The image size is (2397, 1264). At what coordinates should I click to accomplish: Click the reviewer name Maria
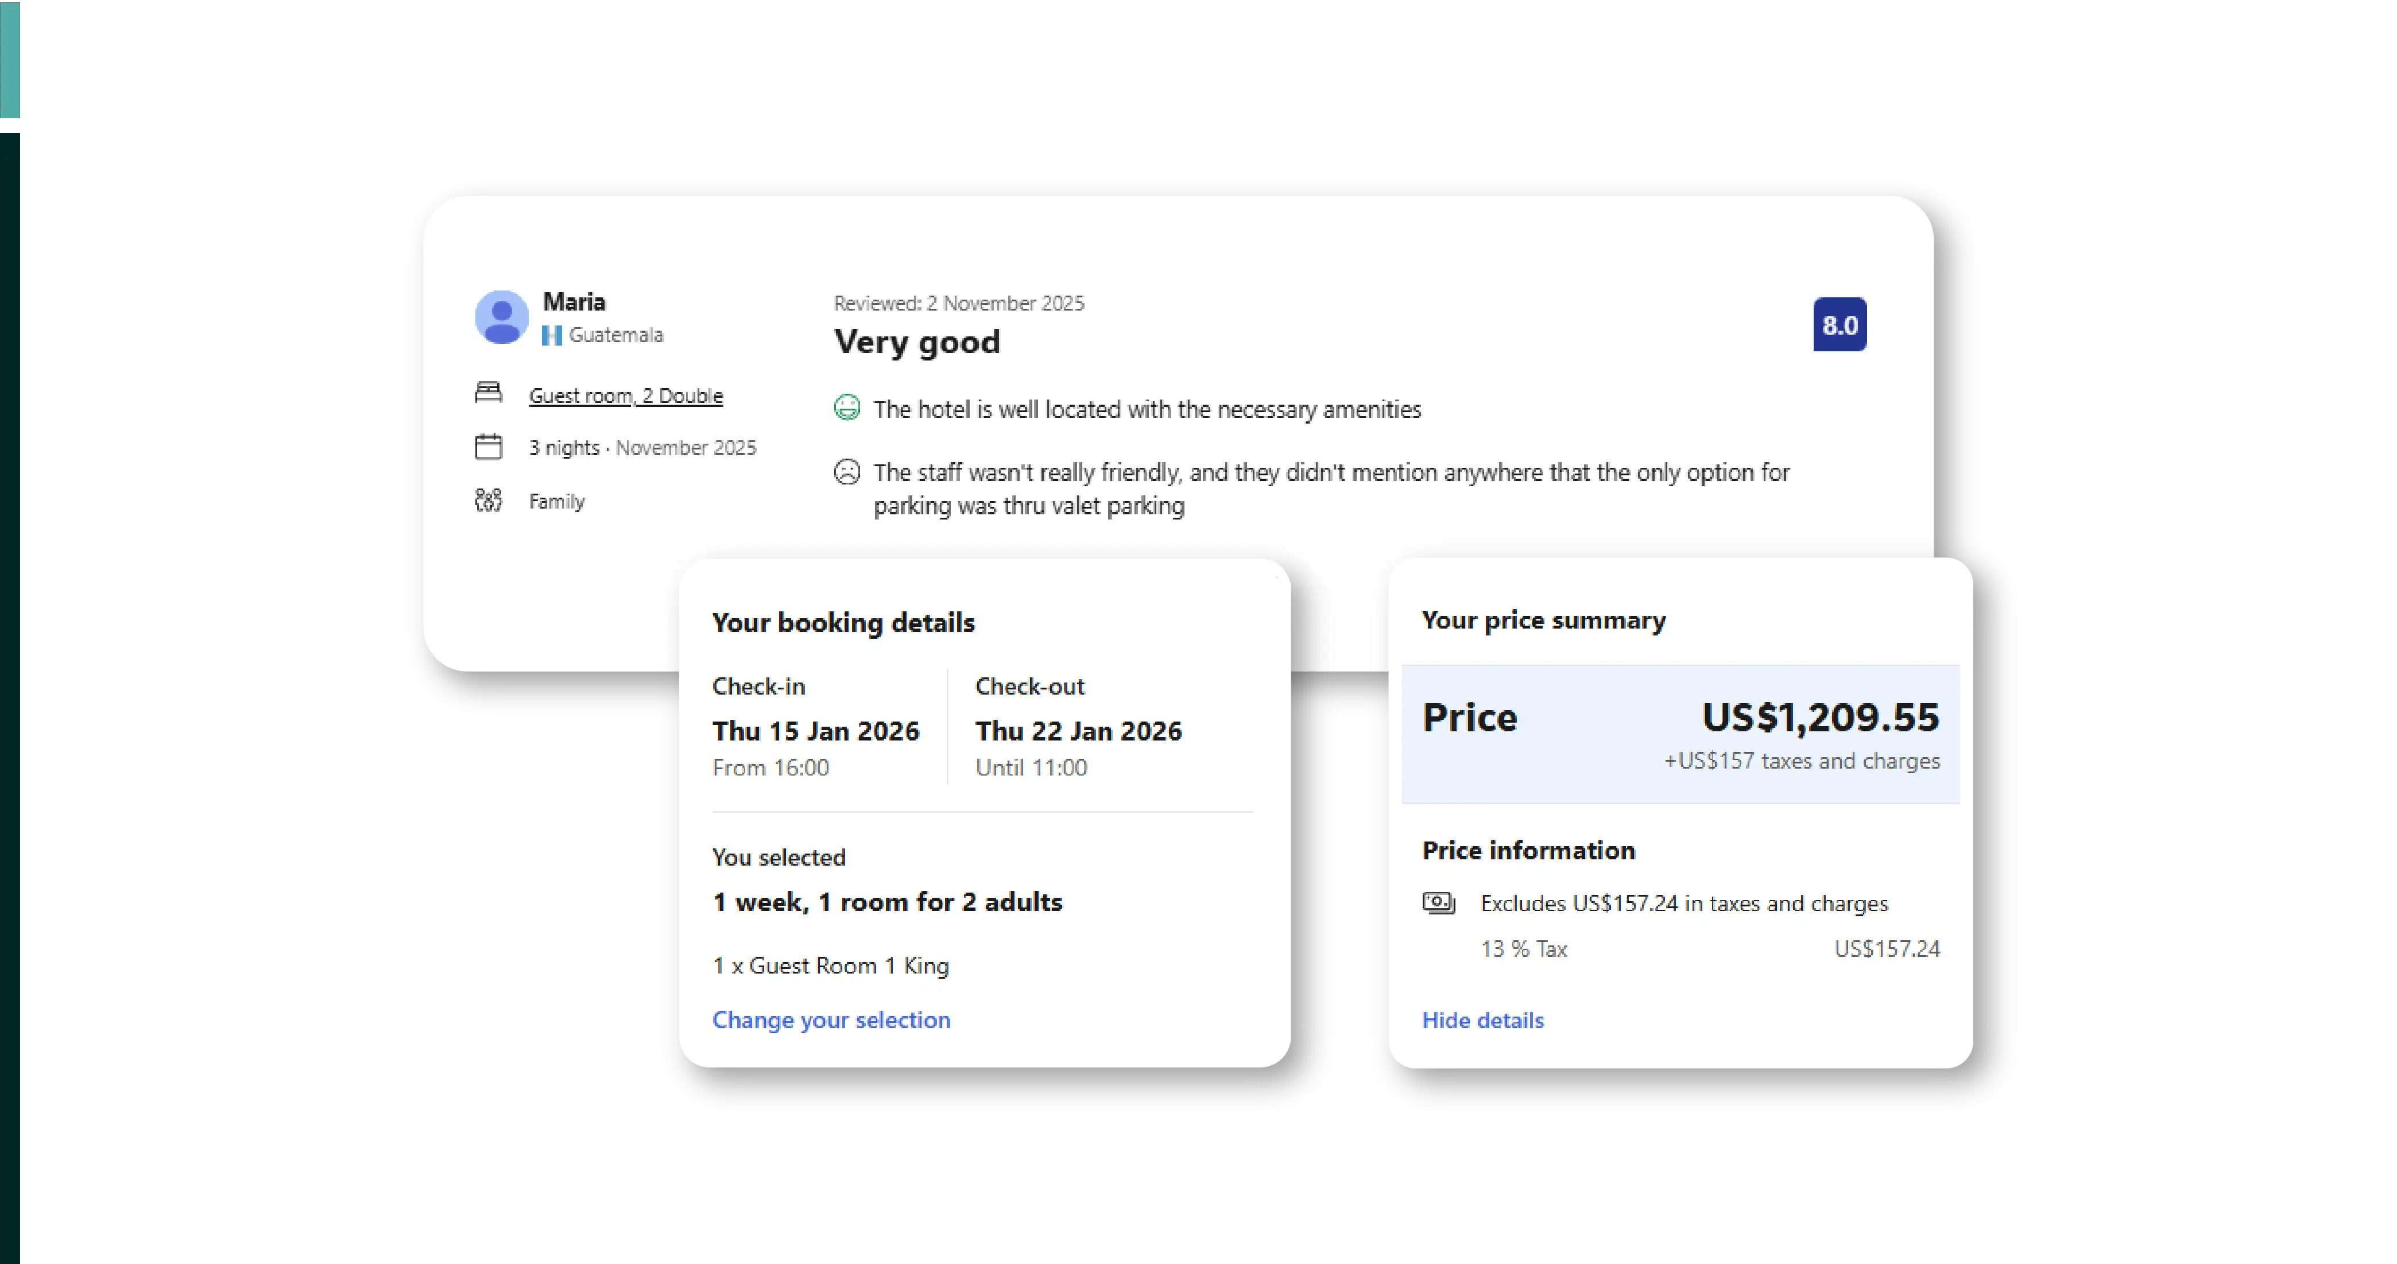point(574,301)
